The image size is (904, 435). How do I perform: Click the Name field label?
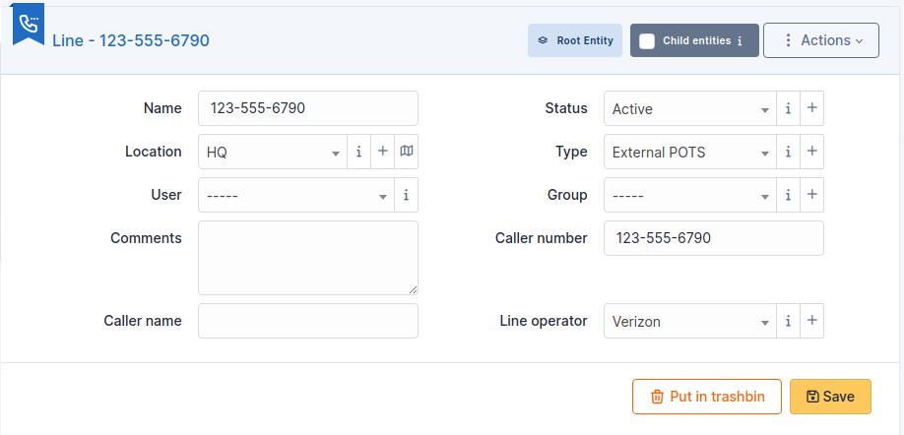point(162,108)
